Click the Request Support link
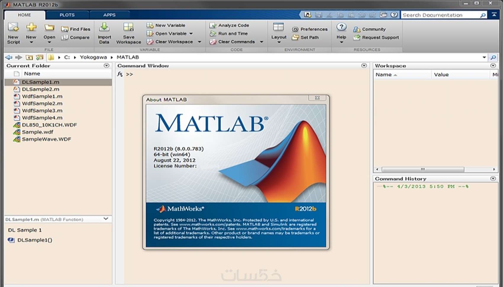 click(380, 37)
